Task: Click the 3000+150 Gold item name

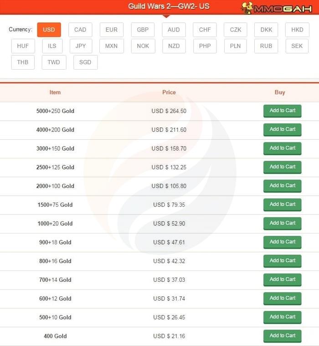Action: tap(55, 148)
